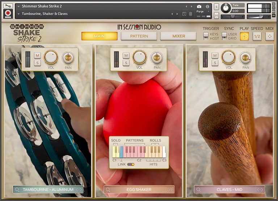
Task: Switch to the Pattern tab
Action: point(139,36)
